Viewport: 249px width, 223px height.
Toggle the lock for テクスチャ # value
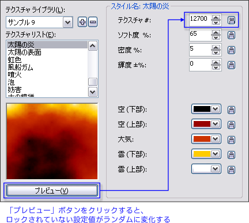click(231, 20)
